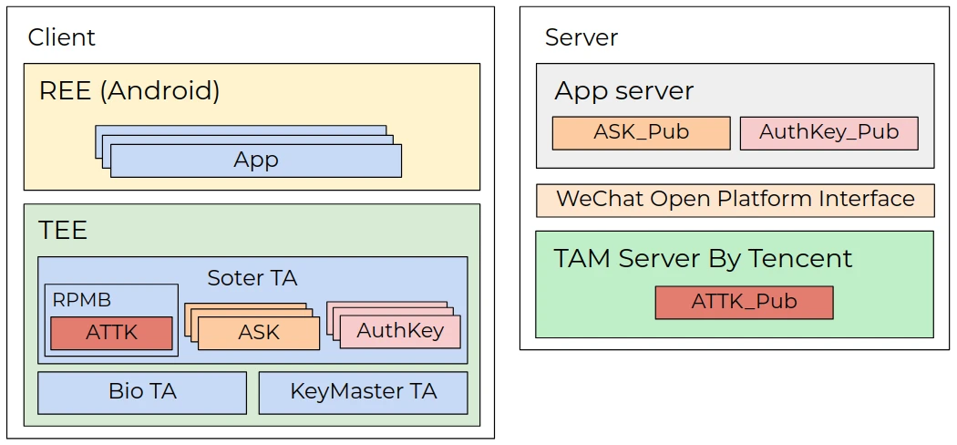Screen dimensions: 957x445
Task: Click the Bio TA block
Action: pyautogui.click(x=142, y=392)
